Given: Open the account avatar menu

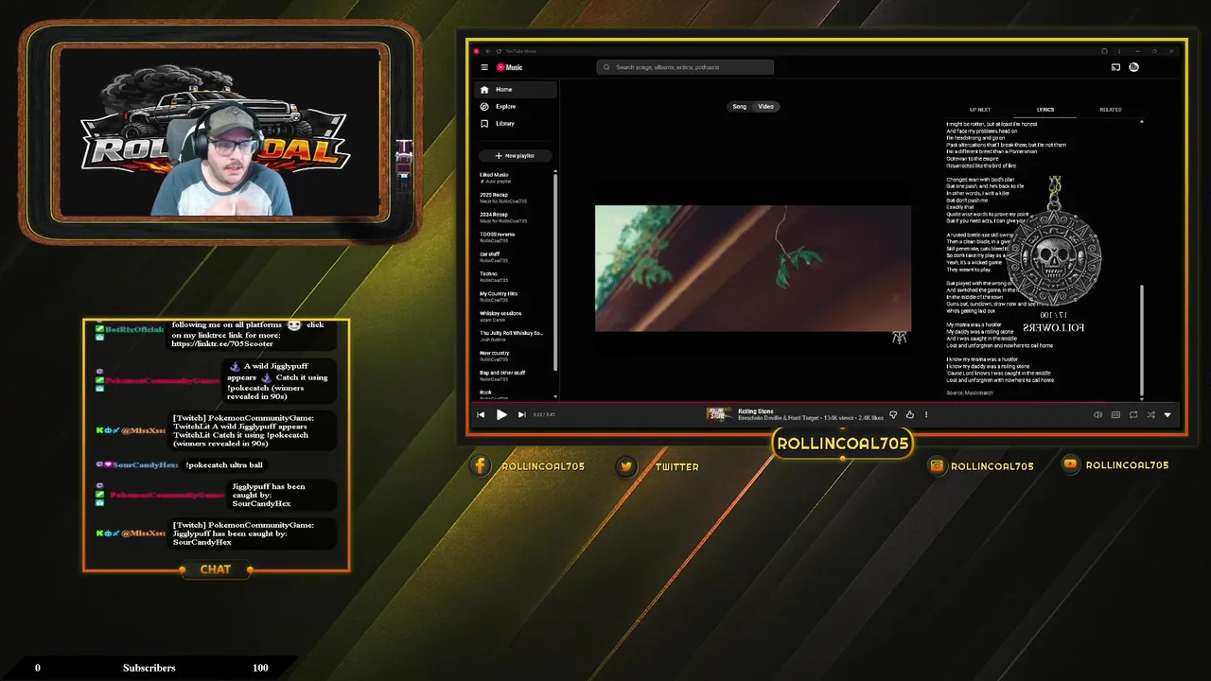Looking at the screenshot, I should tap(1133, 67).
